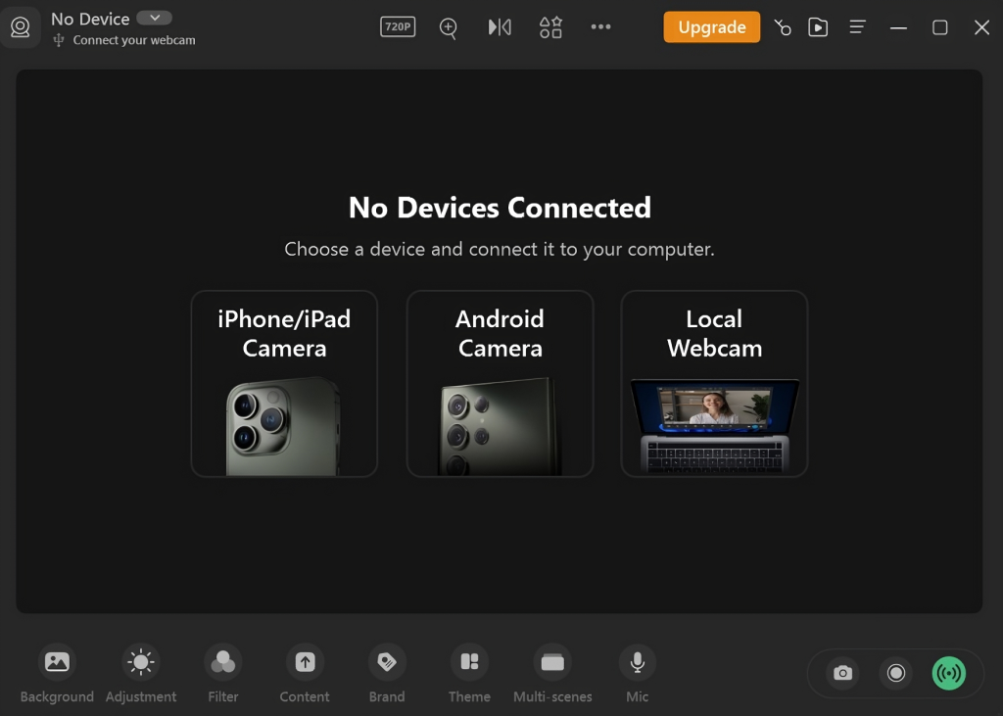Click the icon right of Upgrade button
Screen dimensions: 1003x716
click(783, 26)
